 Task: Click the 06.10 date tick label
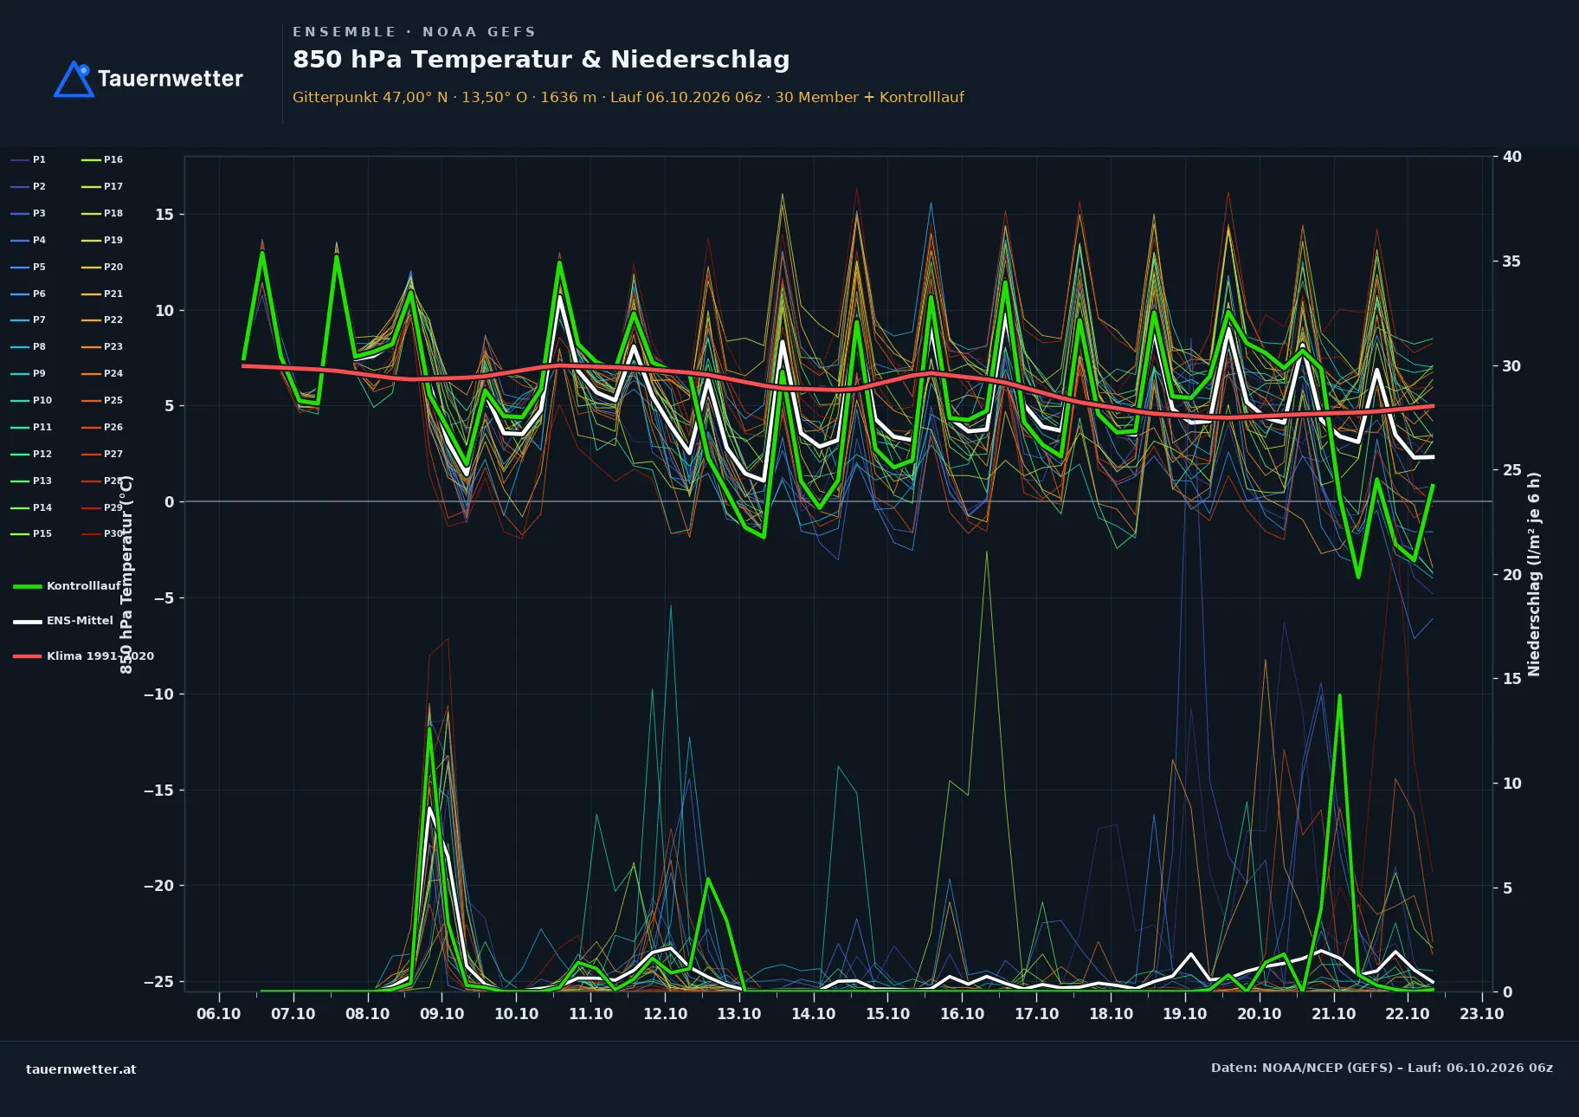pyautogui.click(x=219, y=1014)
